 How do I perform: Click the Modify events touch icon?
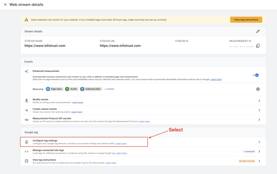pyautogui.click(x=27, y=101)
